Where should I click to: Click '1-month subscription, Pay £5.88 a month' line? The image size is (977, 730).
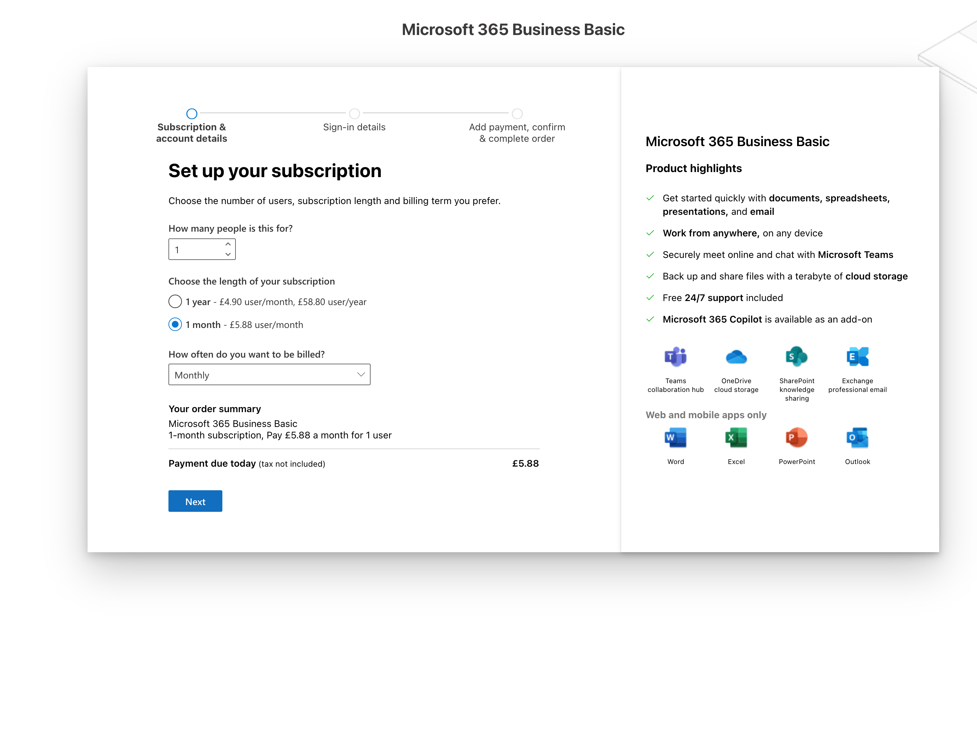pos(280,435)
